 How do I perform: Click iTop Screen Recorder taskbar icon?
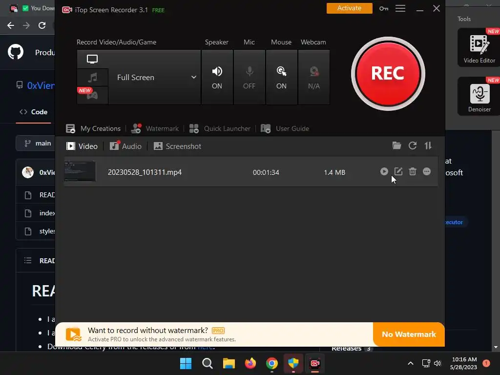point(315,363)
